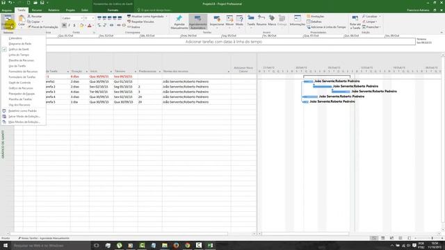Click the Agendar Manualmente pin icon
Screen dimensions: 445x250
tap(179, 19)
